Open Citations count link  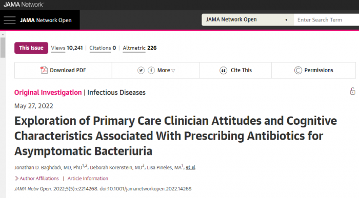click(x=103, y=48)
